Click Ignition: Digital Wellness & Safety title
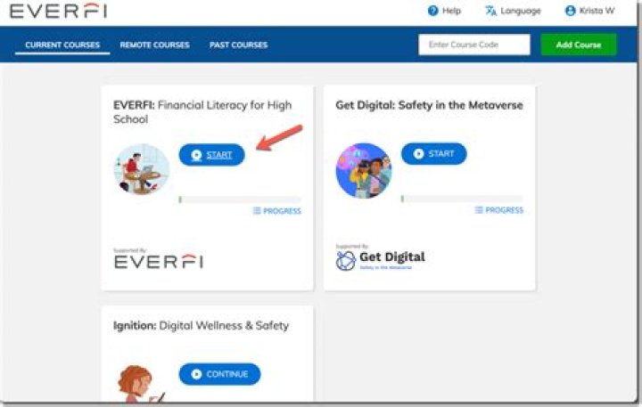The width and height of the screenshot is (642, 407). click(x=201, y=326)
